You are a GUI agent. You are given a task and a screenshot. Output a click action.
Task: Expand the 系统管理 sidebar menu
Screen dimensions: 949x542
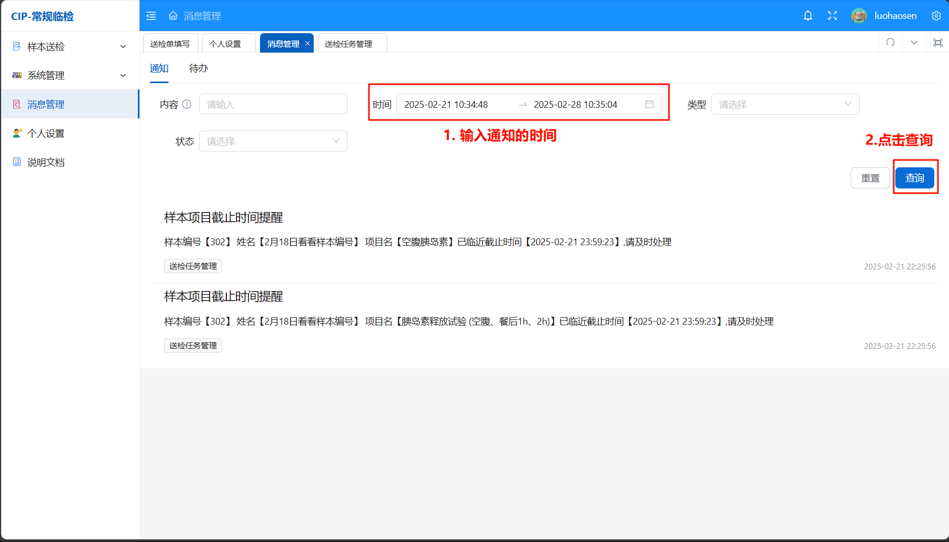point(69,75)
